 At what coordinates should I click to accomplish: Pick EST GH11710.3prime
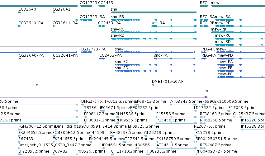[127, 152]
